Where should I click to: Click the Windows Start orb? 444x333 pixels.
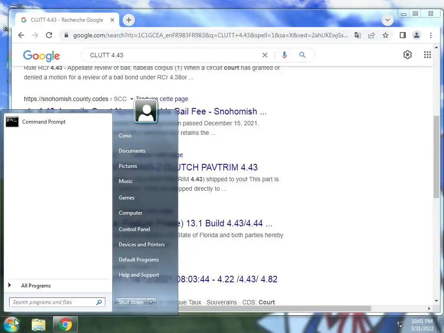pyautogui.click(x=11, y=324)
